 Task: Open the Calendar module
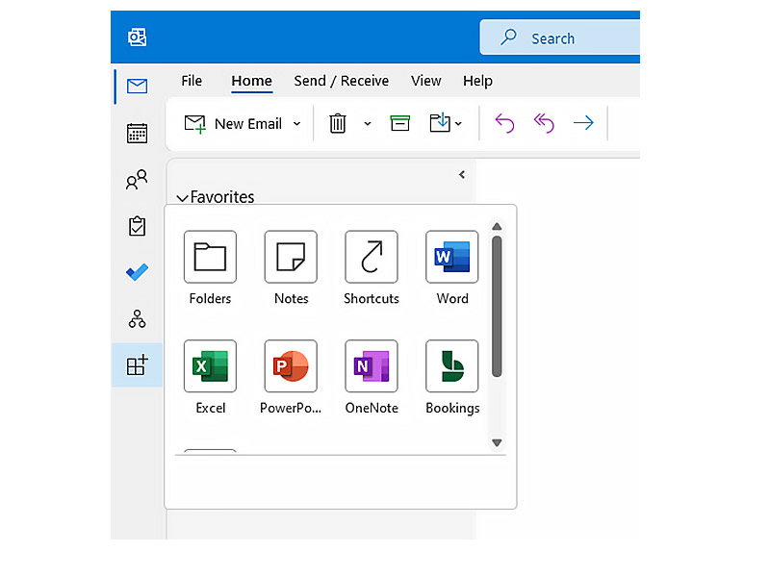coord(137,133)
